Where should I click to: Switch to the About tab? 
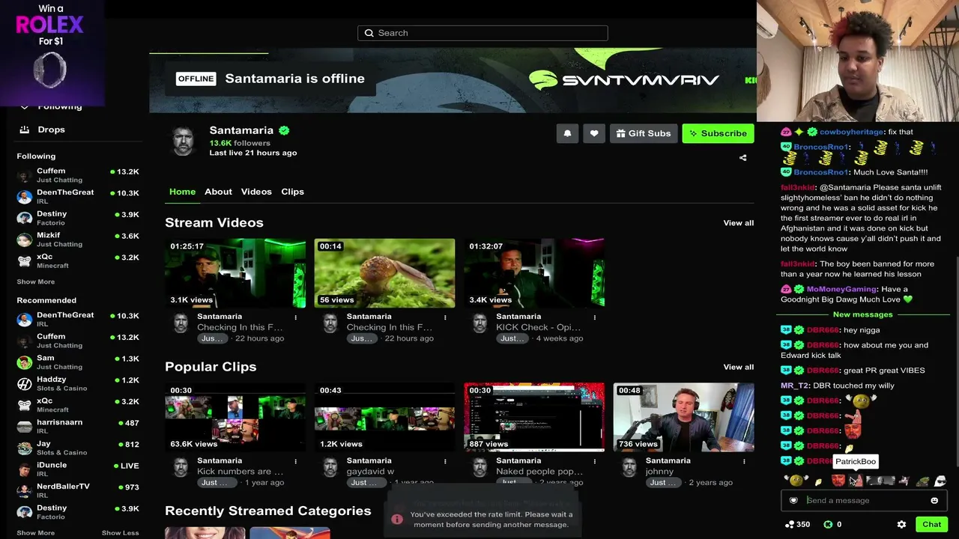pyautogui.click(x=218, y=192)
